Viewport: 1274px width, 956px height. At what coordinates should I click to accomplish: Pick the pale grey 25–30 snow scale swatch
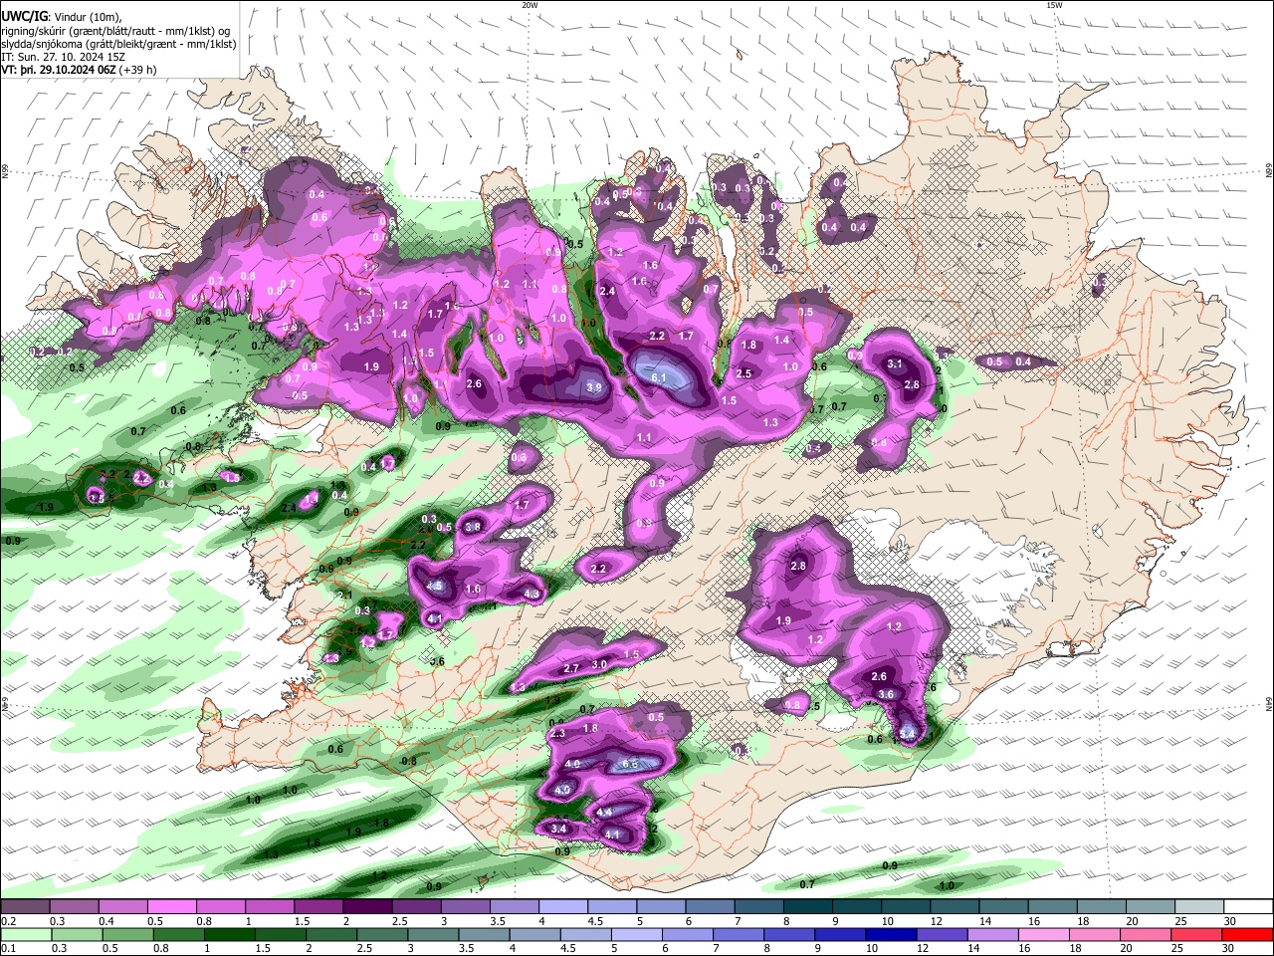point(1199,907)
